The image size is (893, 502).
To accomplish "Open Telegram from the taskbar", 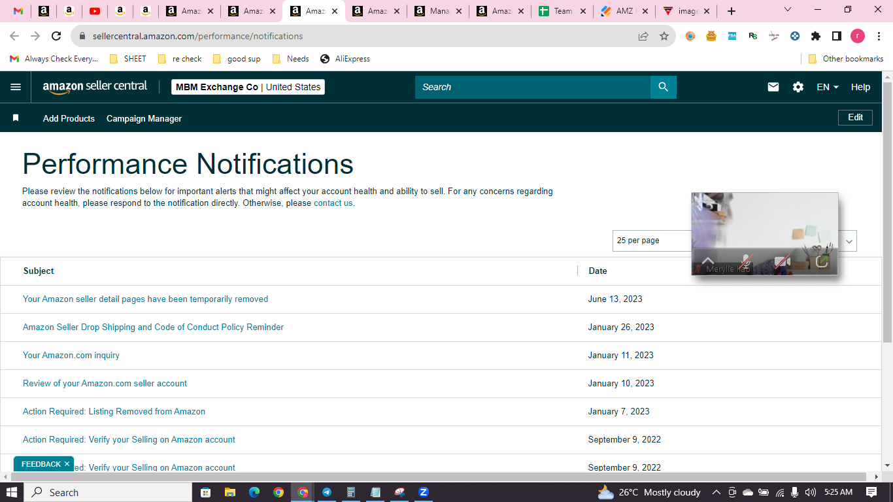I will click(326, 492).
